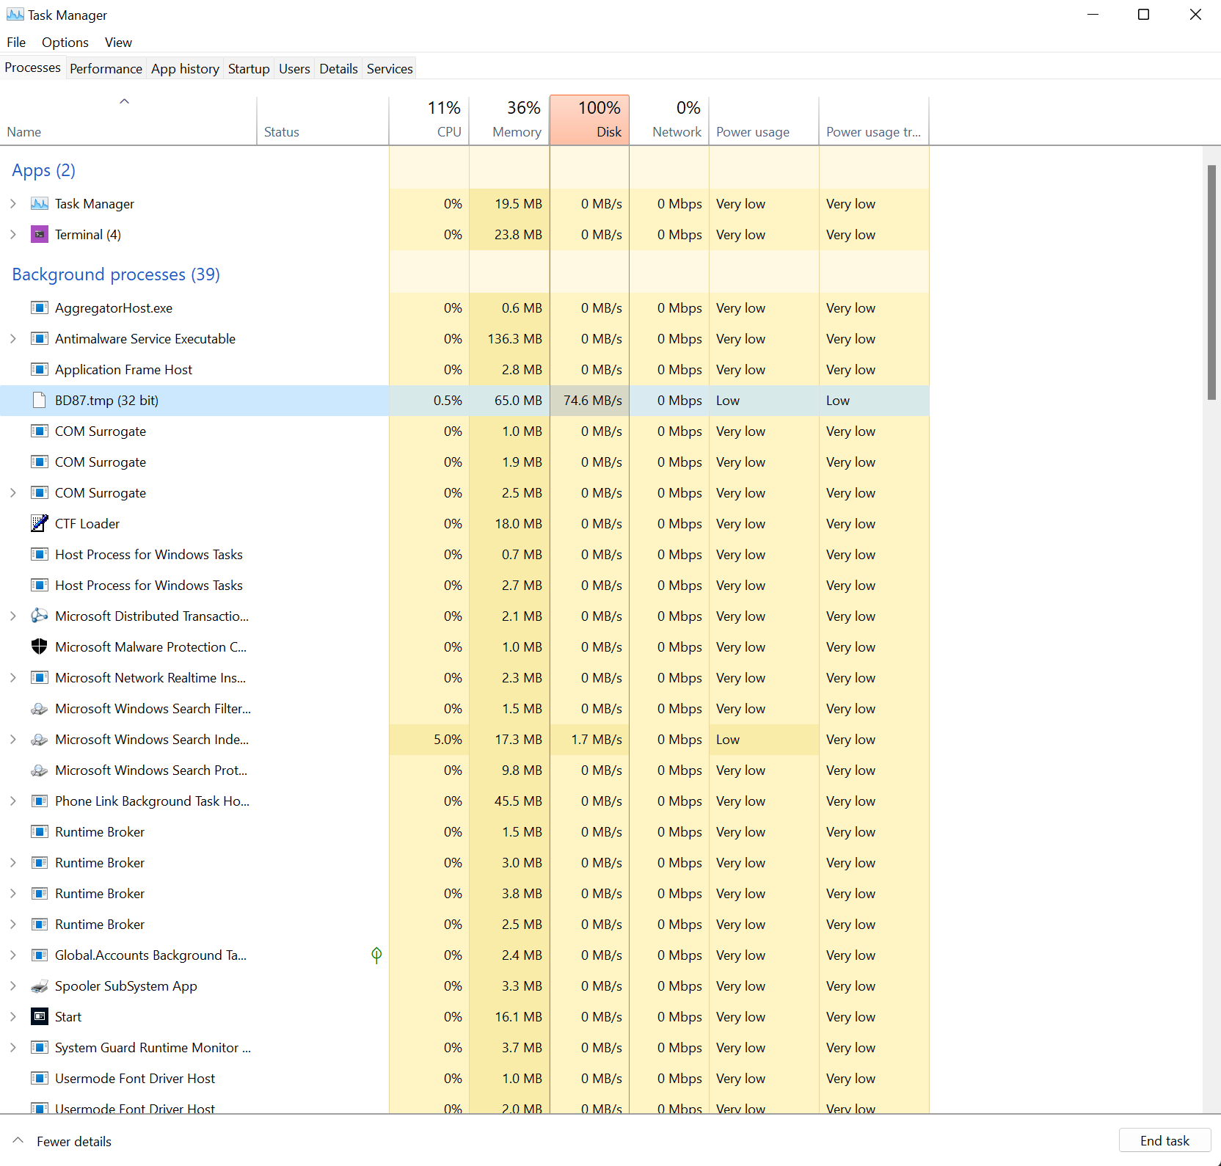Click the green leaf suspended status icon

376,955
